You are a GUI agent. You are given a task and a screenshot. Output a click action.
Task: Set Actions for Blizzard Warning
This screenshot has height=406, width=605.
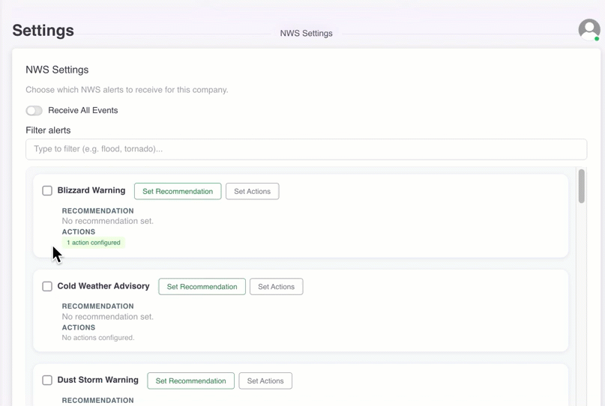252,192
